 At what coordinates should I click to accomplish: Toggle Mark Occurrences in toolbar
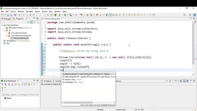coord(110,15)
